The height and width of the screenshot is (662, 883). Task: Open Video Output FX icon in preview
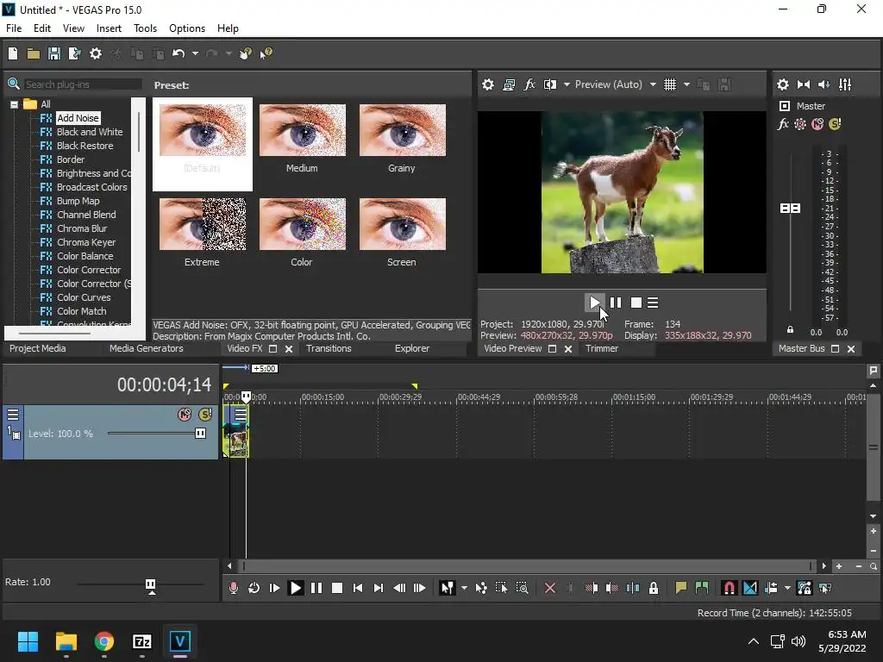pos(529,84)
